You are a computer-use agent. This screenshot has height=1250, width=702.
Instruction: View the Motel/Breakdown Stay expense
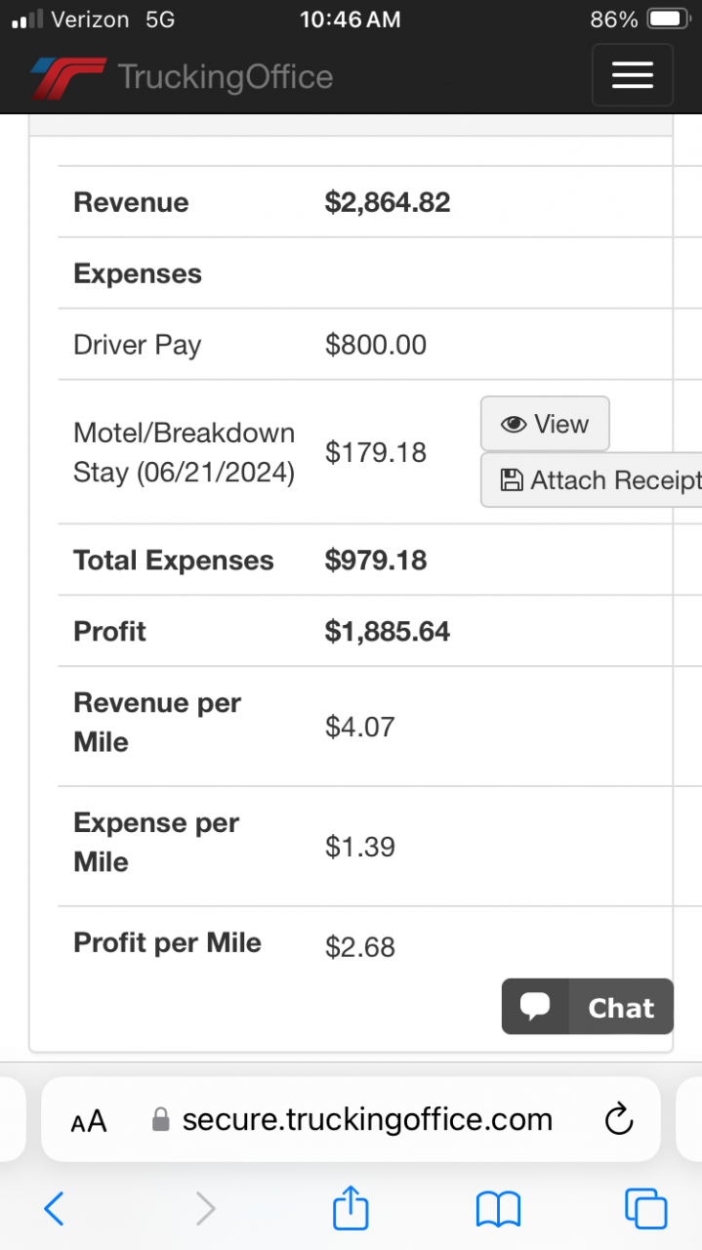coord(545,424)
